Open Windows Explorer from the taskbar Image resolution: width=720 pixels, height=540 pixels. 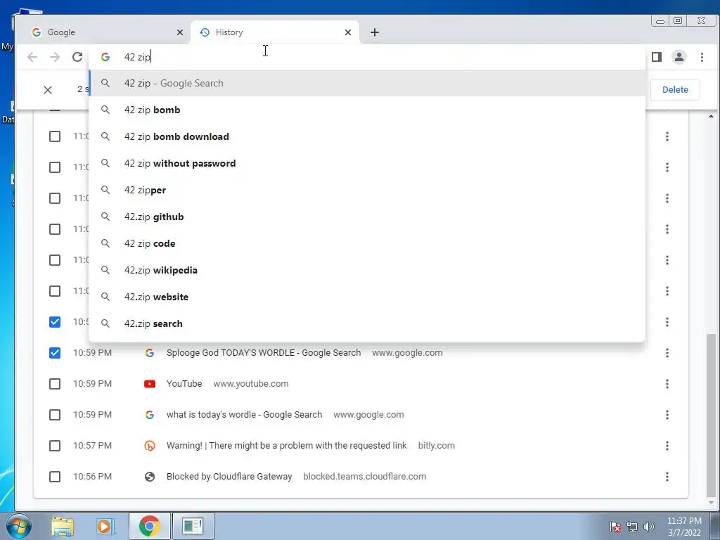click(63, 526)
